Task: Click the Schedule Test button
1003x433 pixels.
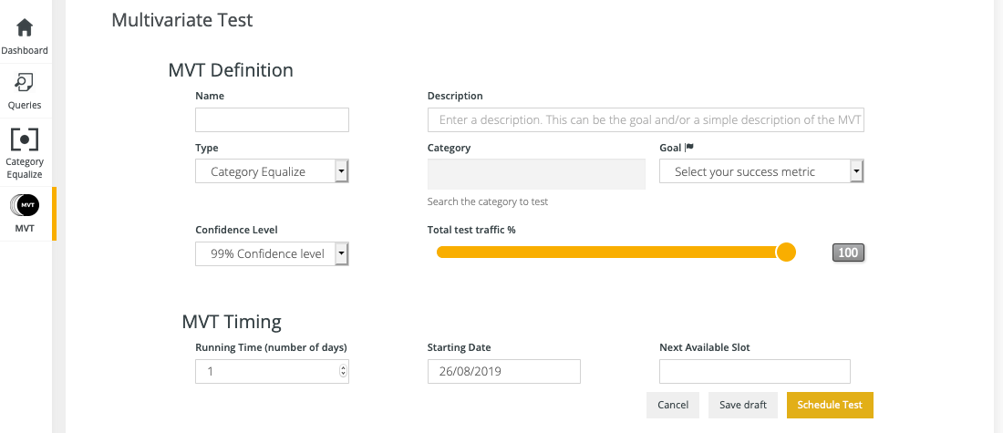Action: pyautogui.click(x=830, y=405)
